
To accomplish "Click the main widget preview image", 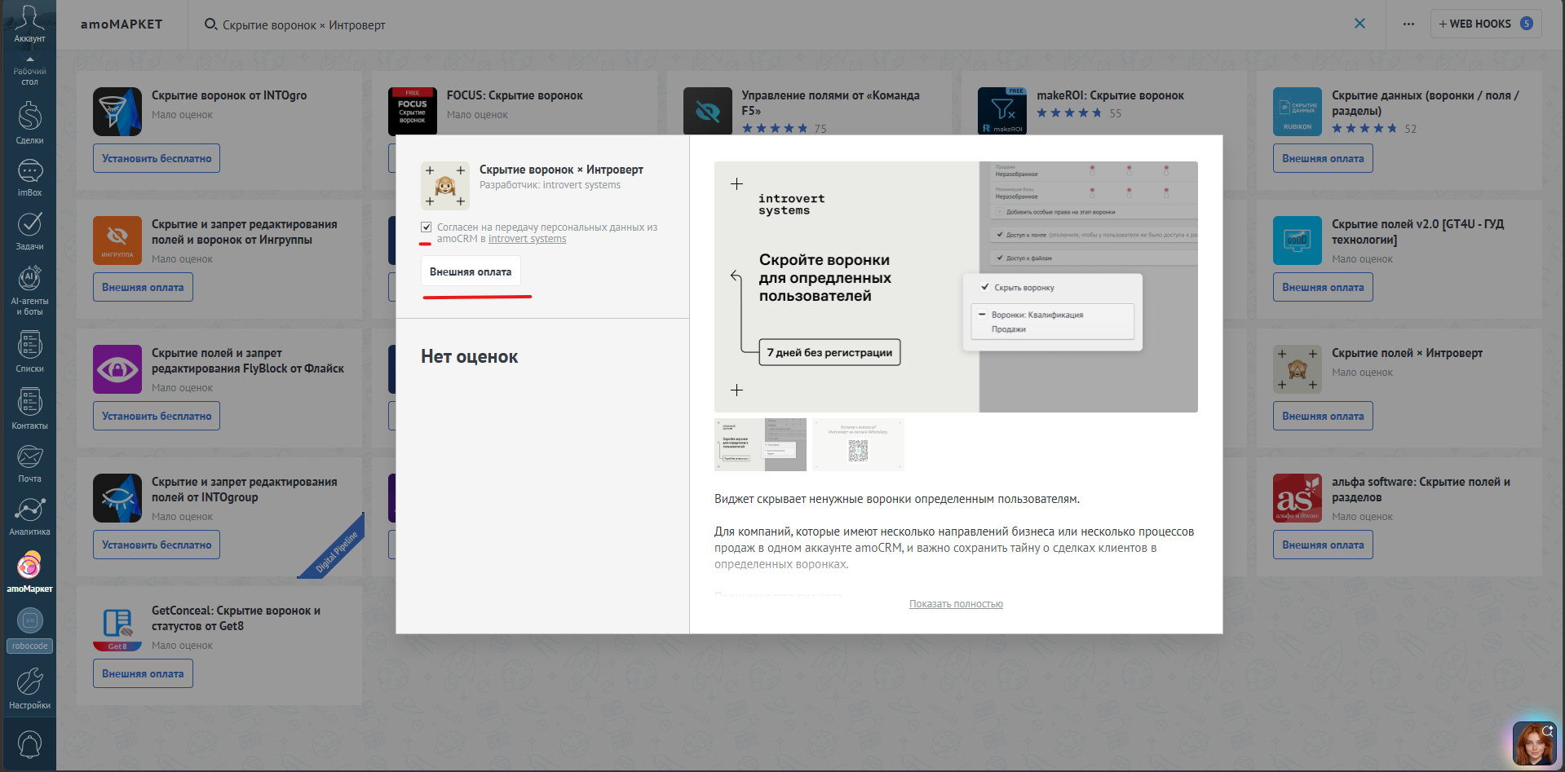I will [x=956, y=287].
